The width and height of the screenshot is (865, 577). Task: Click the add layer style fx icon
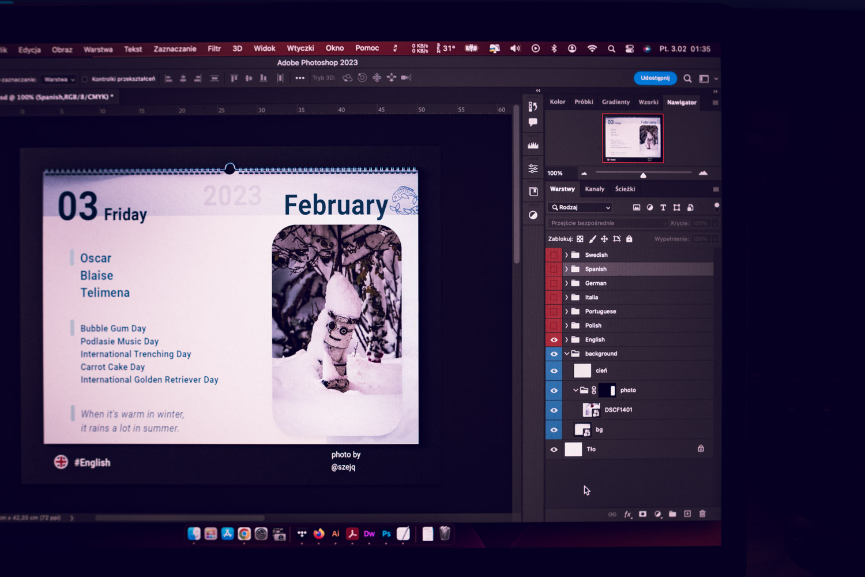point(627,514)
